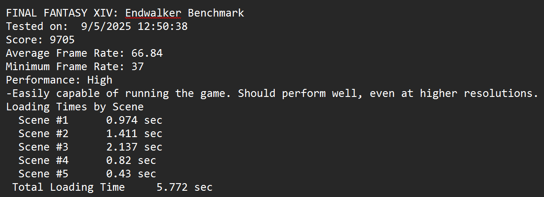Click the Scene #1 label

click(x=43, y=121)
